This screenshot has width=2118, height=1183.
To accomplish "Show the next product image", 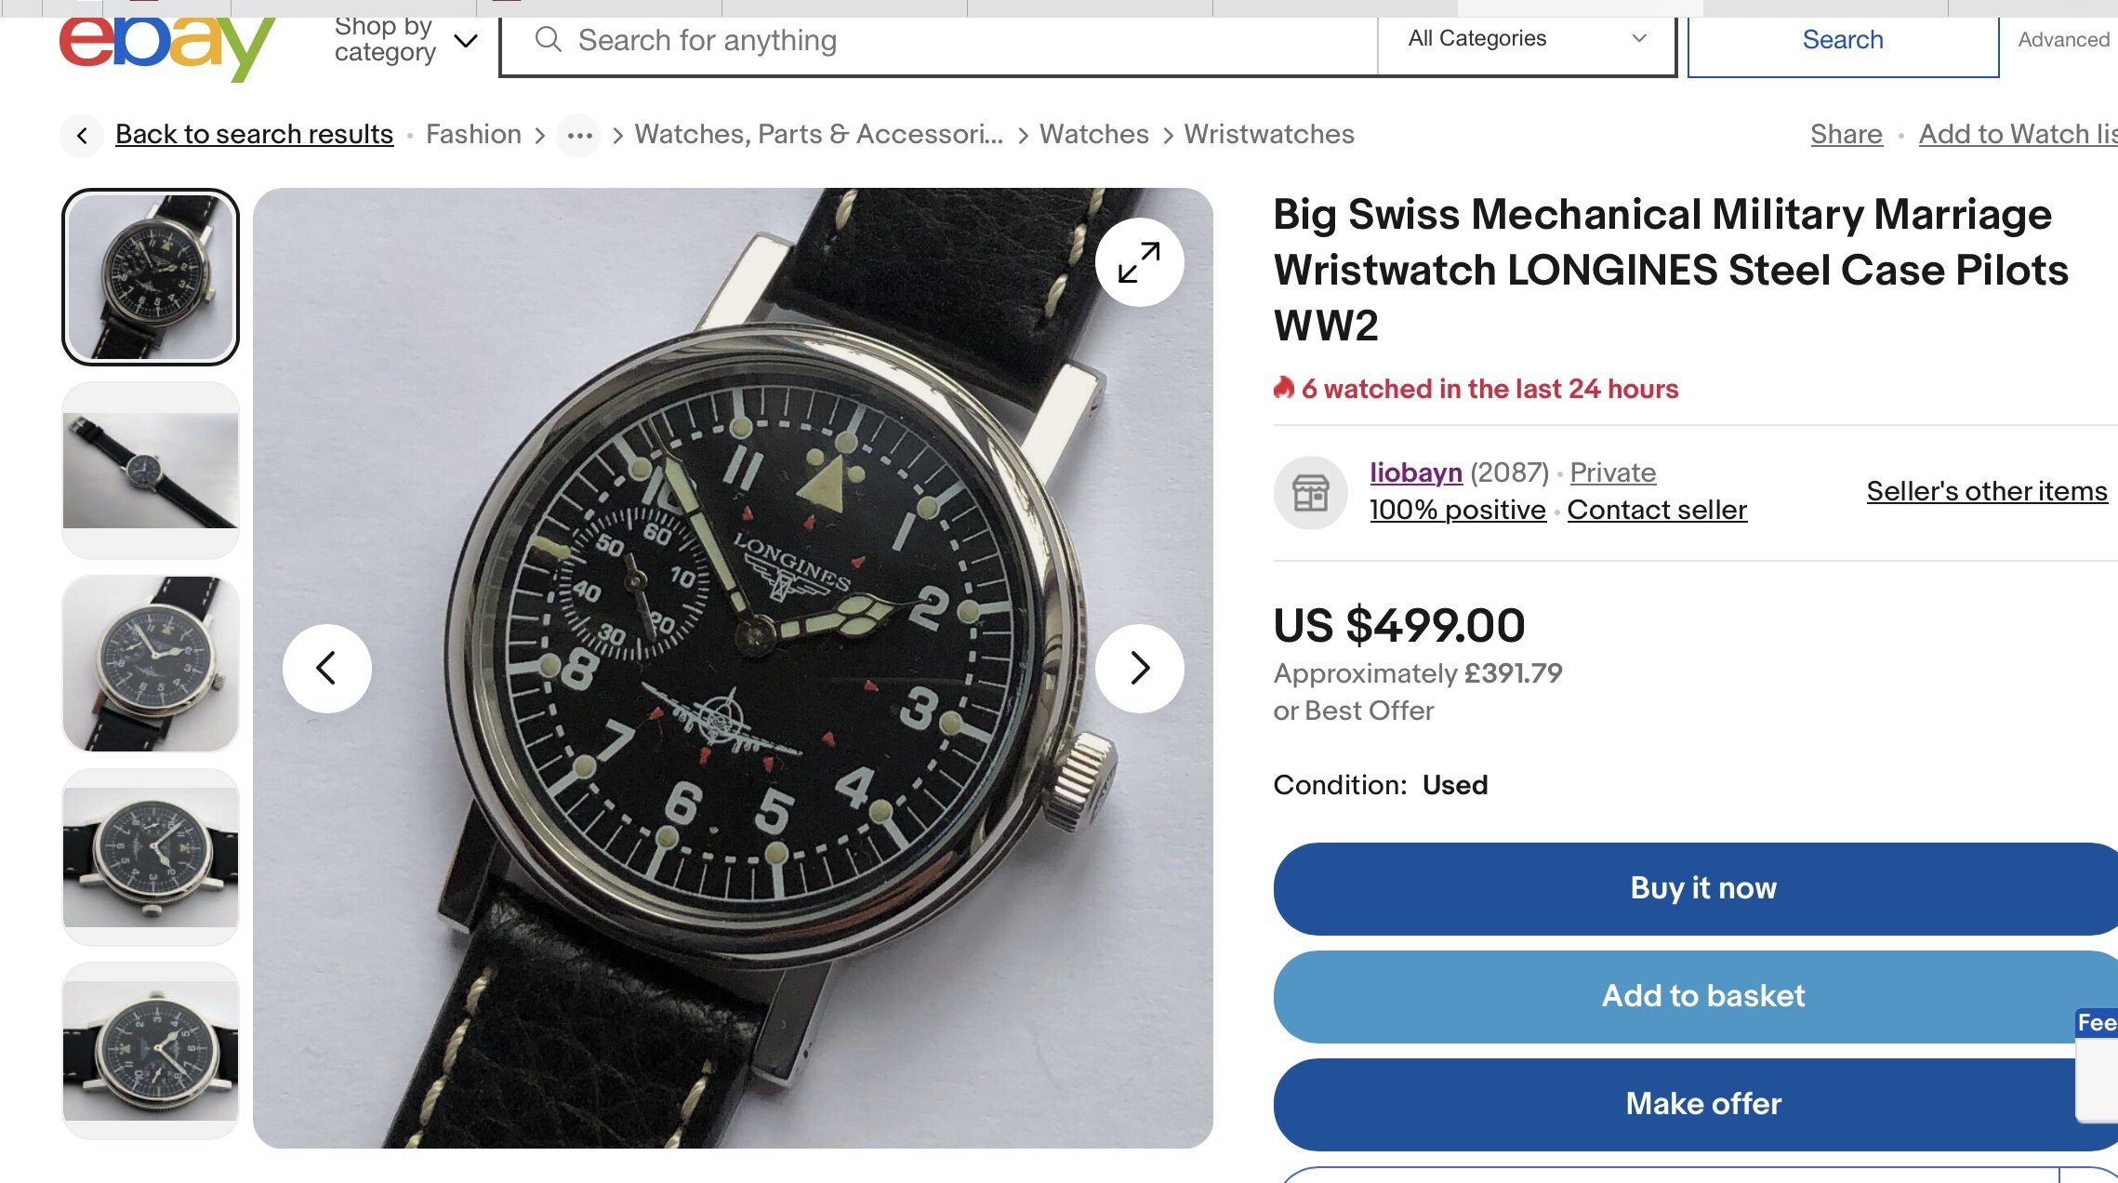I will (x=1139, y=668).
